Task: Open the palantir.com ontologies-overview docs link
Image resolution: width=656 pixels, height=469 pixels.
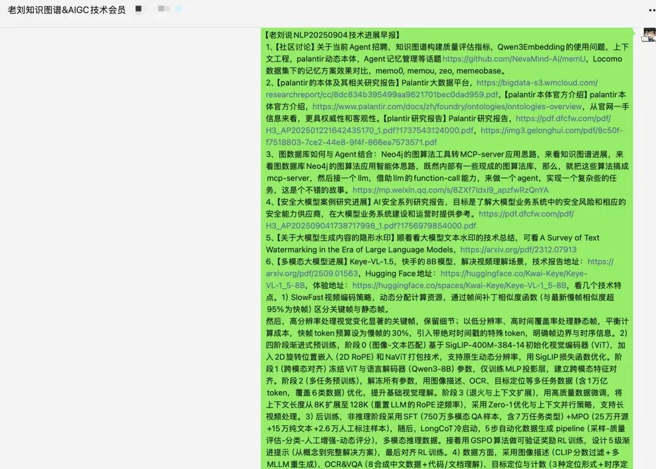Action: click(x=447, y=107)
